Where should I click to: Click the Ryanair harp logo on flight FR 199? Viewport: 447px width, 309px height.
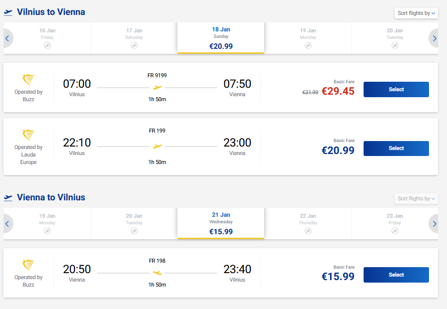(28, 136)
